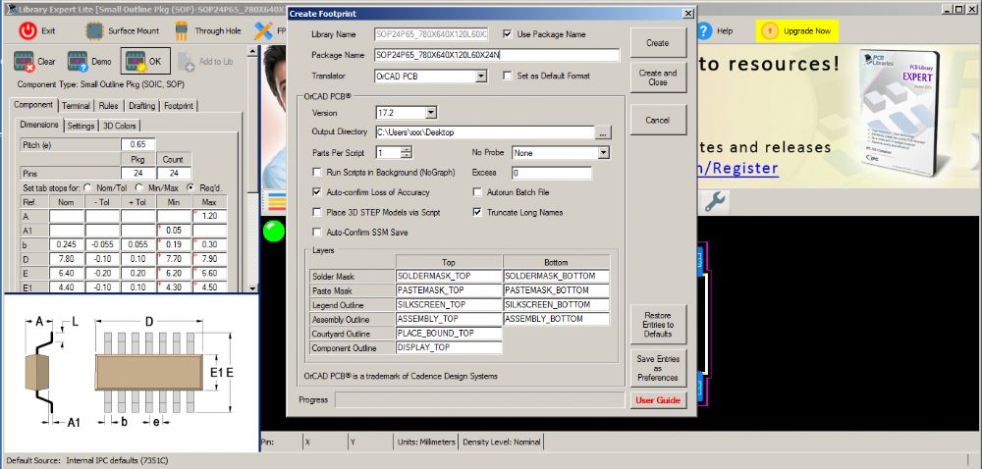The image size is (982, 469).
Task: Click the A Max 1.20 cell
Action: coord(210,216)
